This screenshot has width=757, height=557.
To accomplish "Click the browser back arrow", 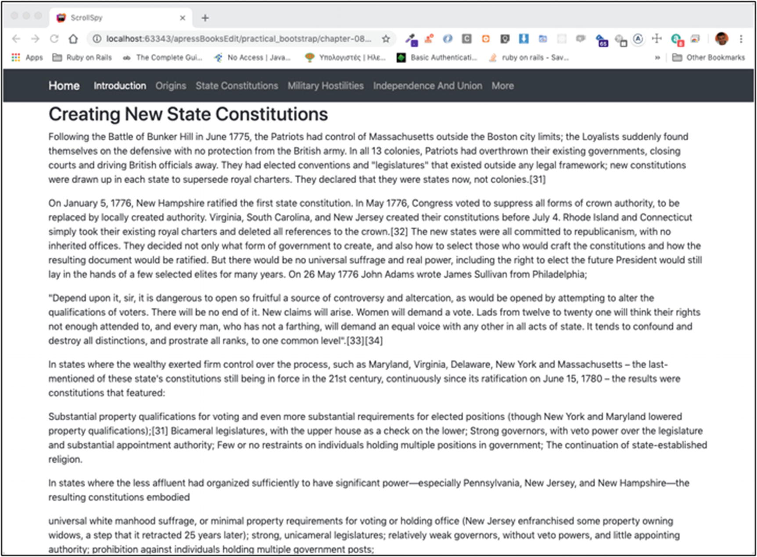I will [x=16, y=39].
